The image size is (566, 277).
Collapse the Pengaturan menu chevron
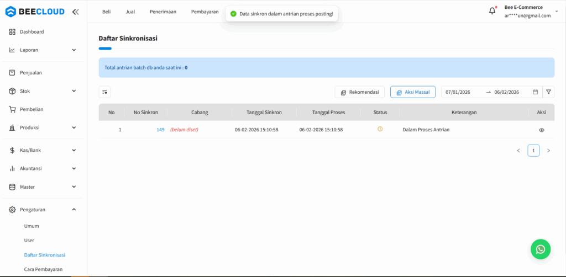pyautogui.click(x=74, y=209)
